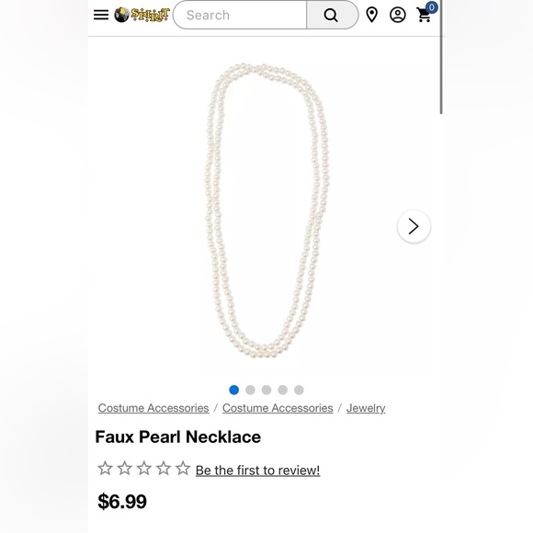533x533 pixels.
Task: Select the third carousel dot
Action: click(266, 390)
